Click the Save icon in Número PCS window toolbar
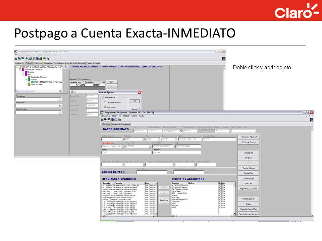This screenshot has width=322, height=241. point(102,120)
